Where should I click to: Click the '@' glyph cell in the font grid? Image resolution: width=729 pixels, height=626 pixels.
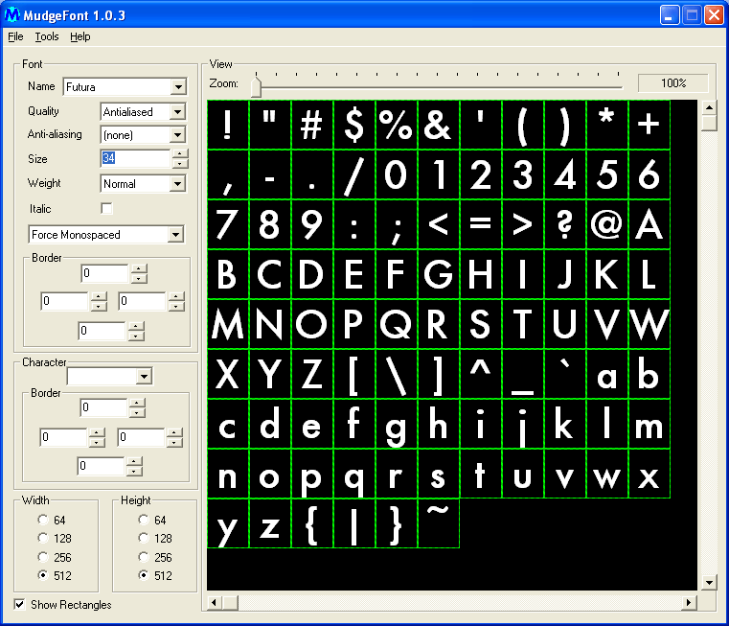[606, 223]
